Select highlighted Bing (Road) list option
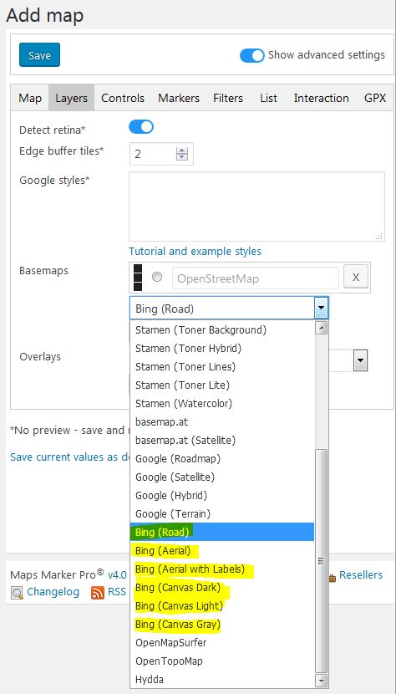396x694 pixels. coord(222,532)
